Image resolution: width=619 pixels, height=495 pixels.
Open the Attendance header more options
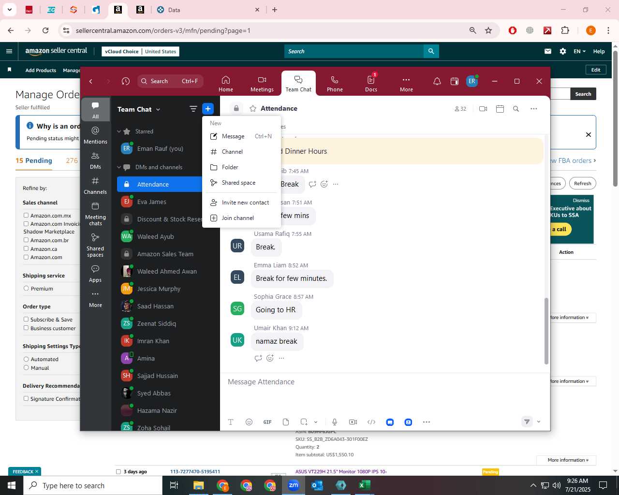[534, 109]
